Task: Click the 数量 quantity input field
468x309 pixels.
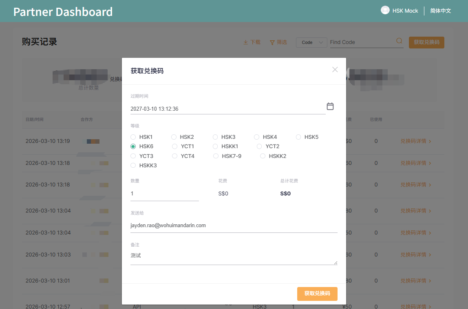Action: click(163, 193)
